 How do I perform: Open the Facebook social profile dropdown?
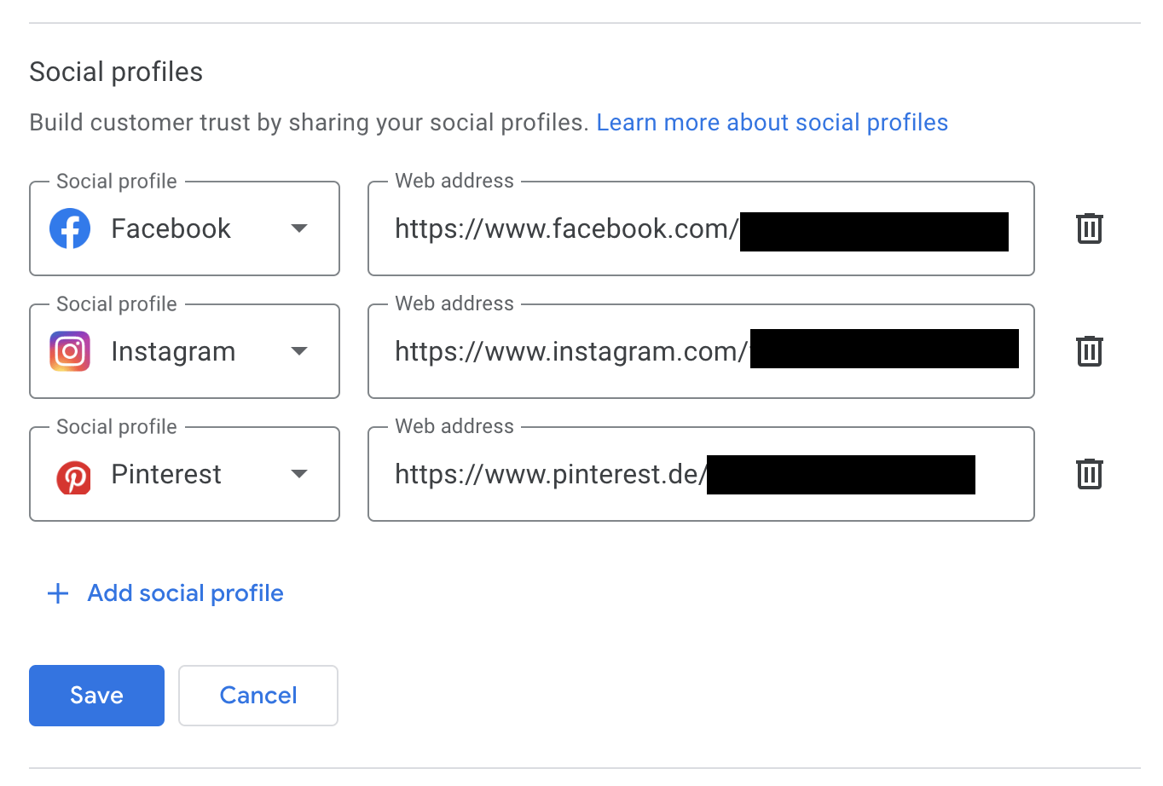coord(299,228)
